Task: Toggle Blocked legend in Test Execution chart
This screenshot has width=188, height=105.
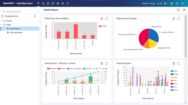Action: pyautogui.click(x=52, y=69)
